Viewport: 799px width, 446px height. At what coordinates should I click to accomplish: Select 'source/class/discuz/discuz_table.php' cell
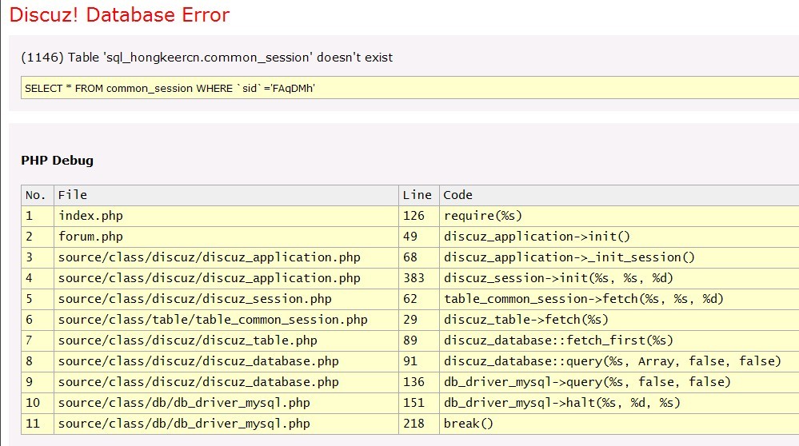pos(226,340)
